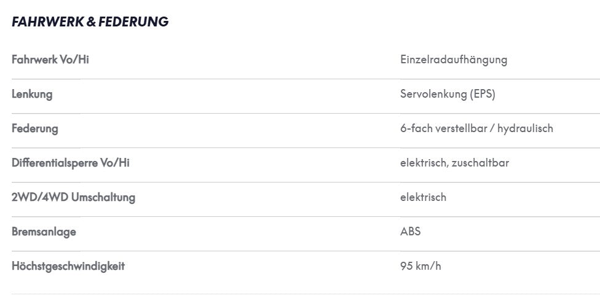The image size is (600, 306).
Task: Select the Fahrwerk Vo/Hi label
Action: pos(50,60)
